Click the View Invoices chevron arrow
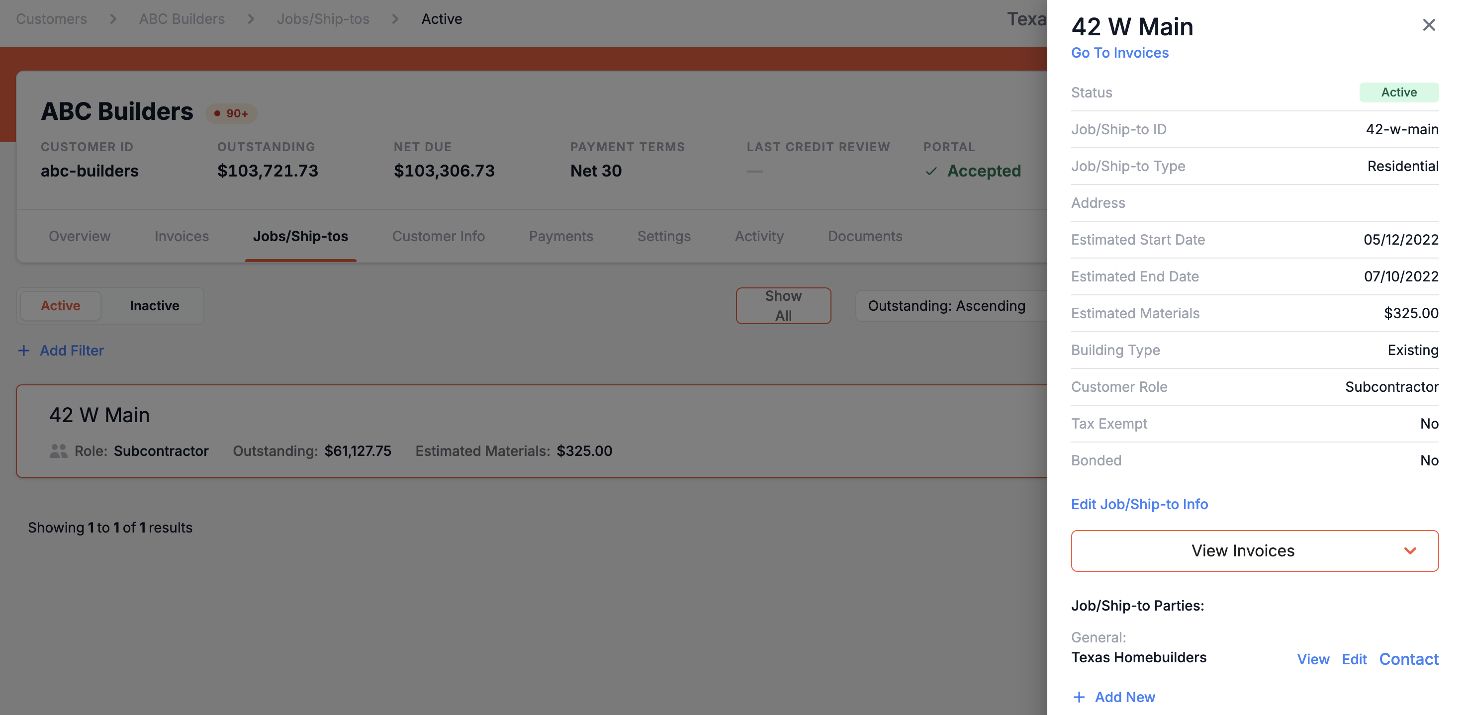 point(1410,550)
